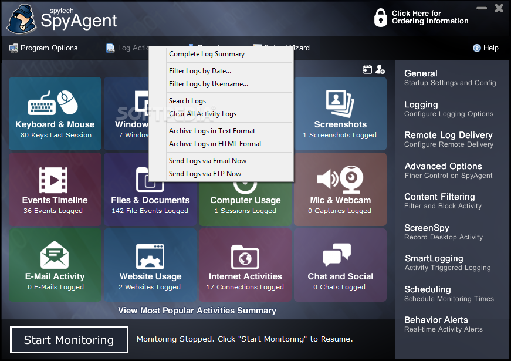The image size is (511, 361).
Task: Open Remote Log Delivery settings
Action: [x=449, y=139]
